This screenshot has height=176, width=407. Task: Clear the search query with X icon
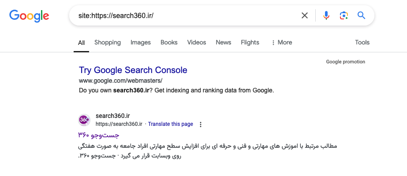pyautogui.click(x=305, y=16)
